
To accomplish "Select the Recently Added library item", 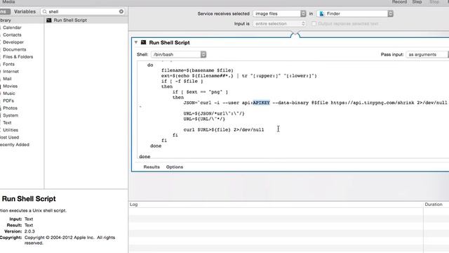I will coord(15,145).
